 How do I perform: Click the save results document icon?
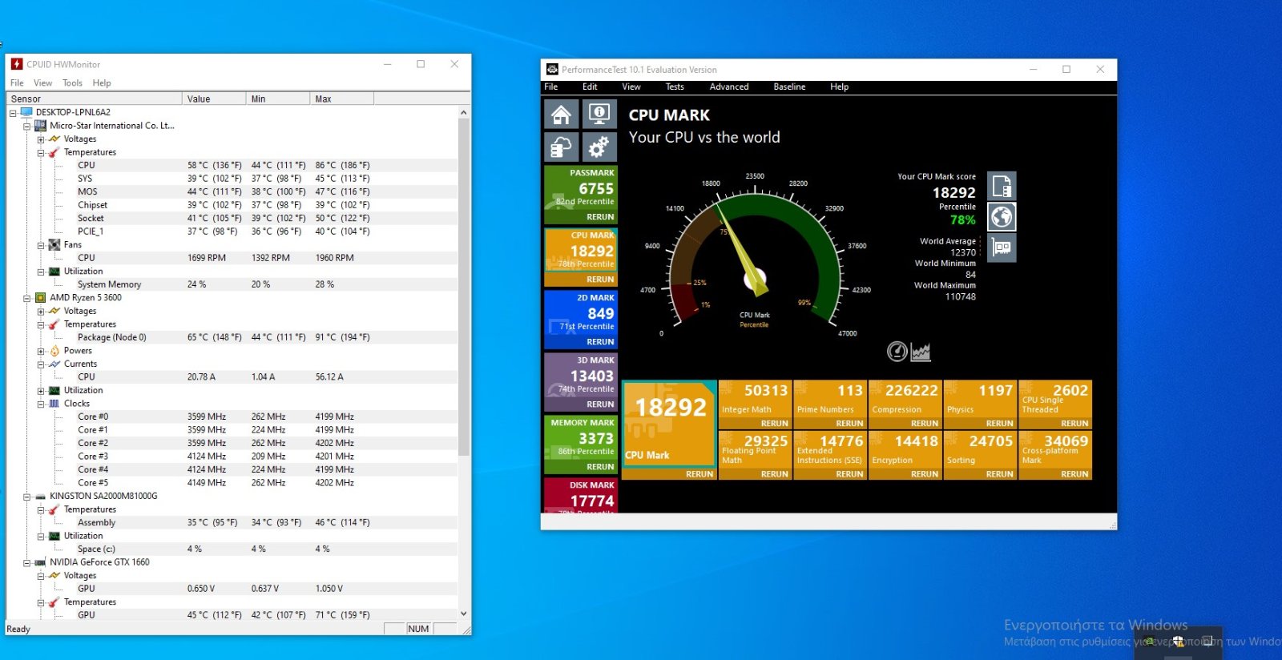(1002, 186)
